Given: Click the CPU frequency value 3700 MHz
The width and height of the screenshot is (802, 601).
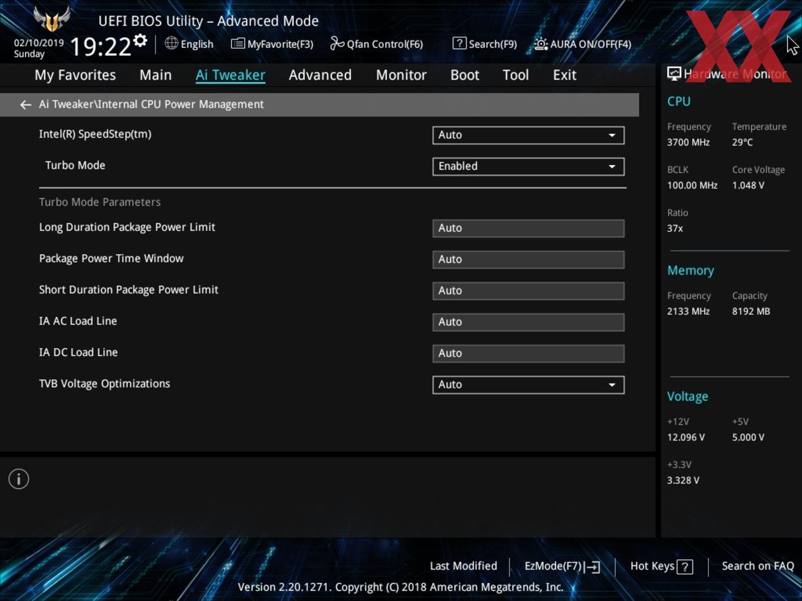Looking at the screenshot, I should (x=688, y=143).
